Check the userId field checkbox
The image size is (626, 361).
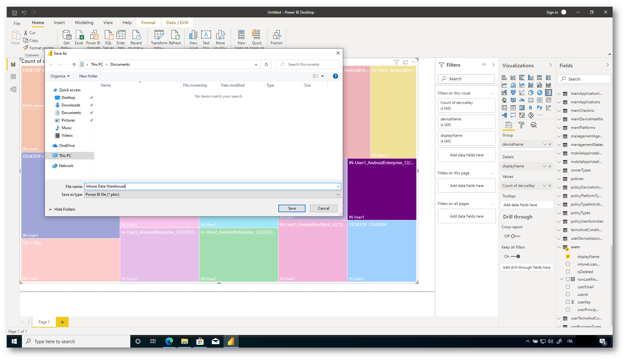pyautogui.click(x=568, y=294)
